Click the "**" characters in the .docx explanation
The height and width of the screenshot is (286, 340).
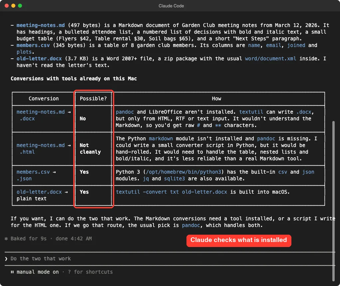[218, 125]
